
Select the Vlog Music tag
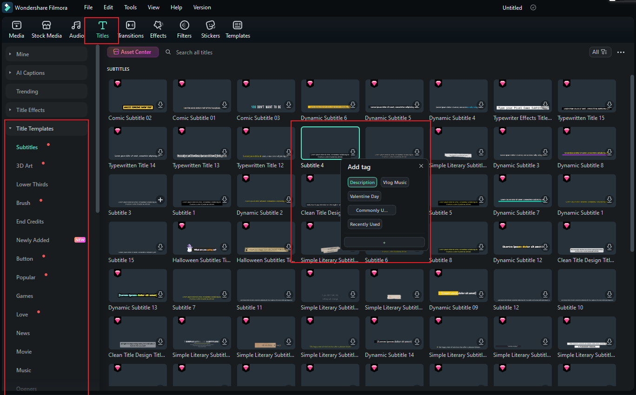pyautogui.click(x=395, y=182)
